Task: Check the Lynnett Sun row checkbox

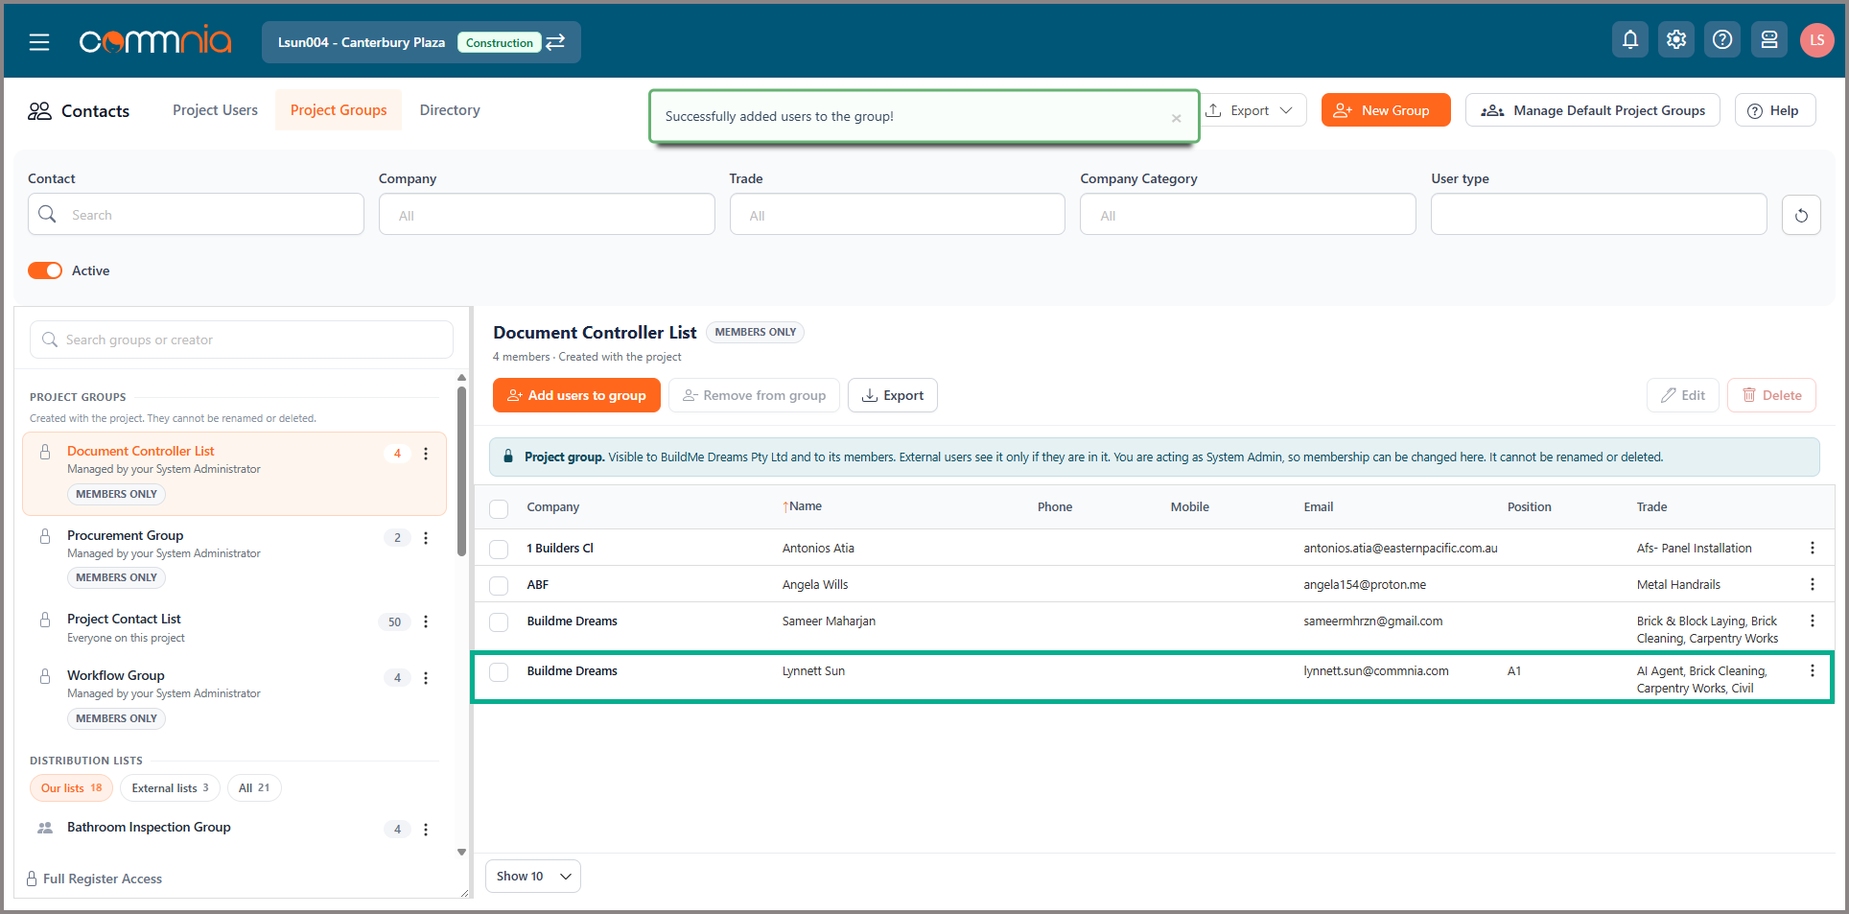Action: pos(499,671)
